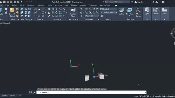Viewport: 175px width, 98px height.
Task: Click the Smooth Object mesh tool
Action: coord(12,12)
